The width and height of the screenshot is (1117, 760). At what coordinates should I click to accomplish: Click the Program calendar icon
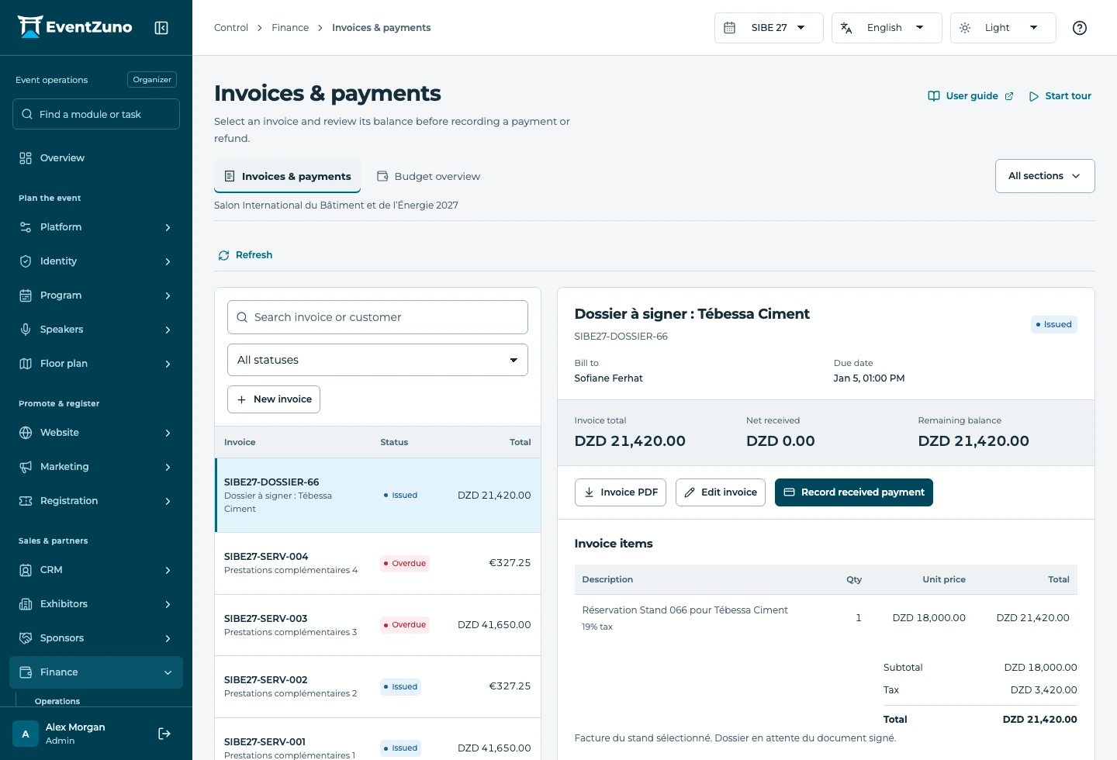click(x=26, y=295)
